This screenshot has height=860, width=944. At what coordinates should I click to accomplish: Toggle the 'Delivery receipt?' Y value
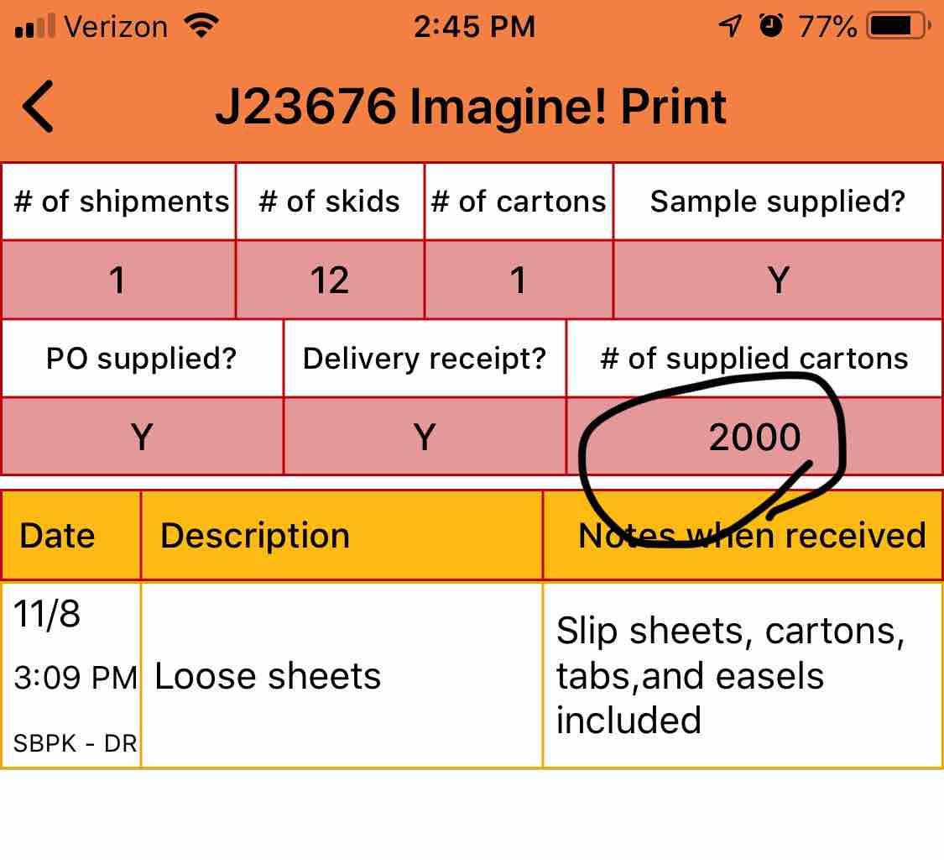click(425, 437)
